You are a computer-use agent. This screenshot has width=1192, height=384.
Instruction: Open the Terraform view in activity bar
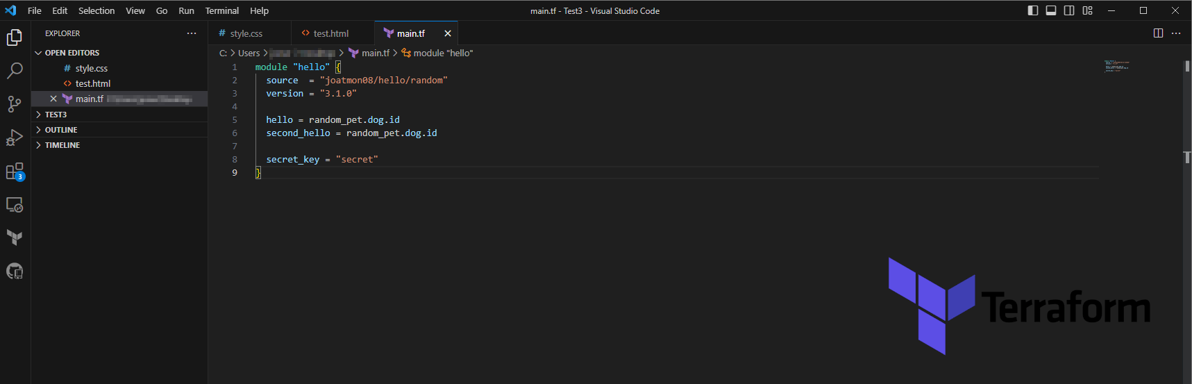click(x=15, y=237)
